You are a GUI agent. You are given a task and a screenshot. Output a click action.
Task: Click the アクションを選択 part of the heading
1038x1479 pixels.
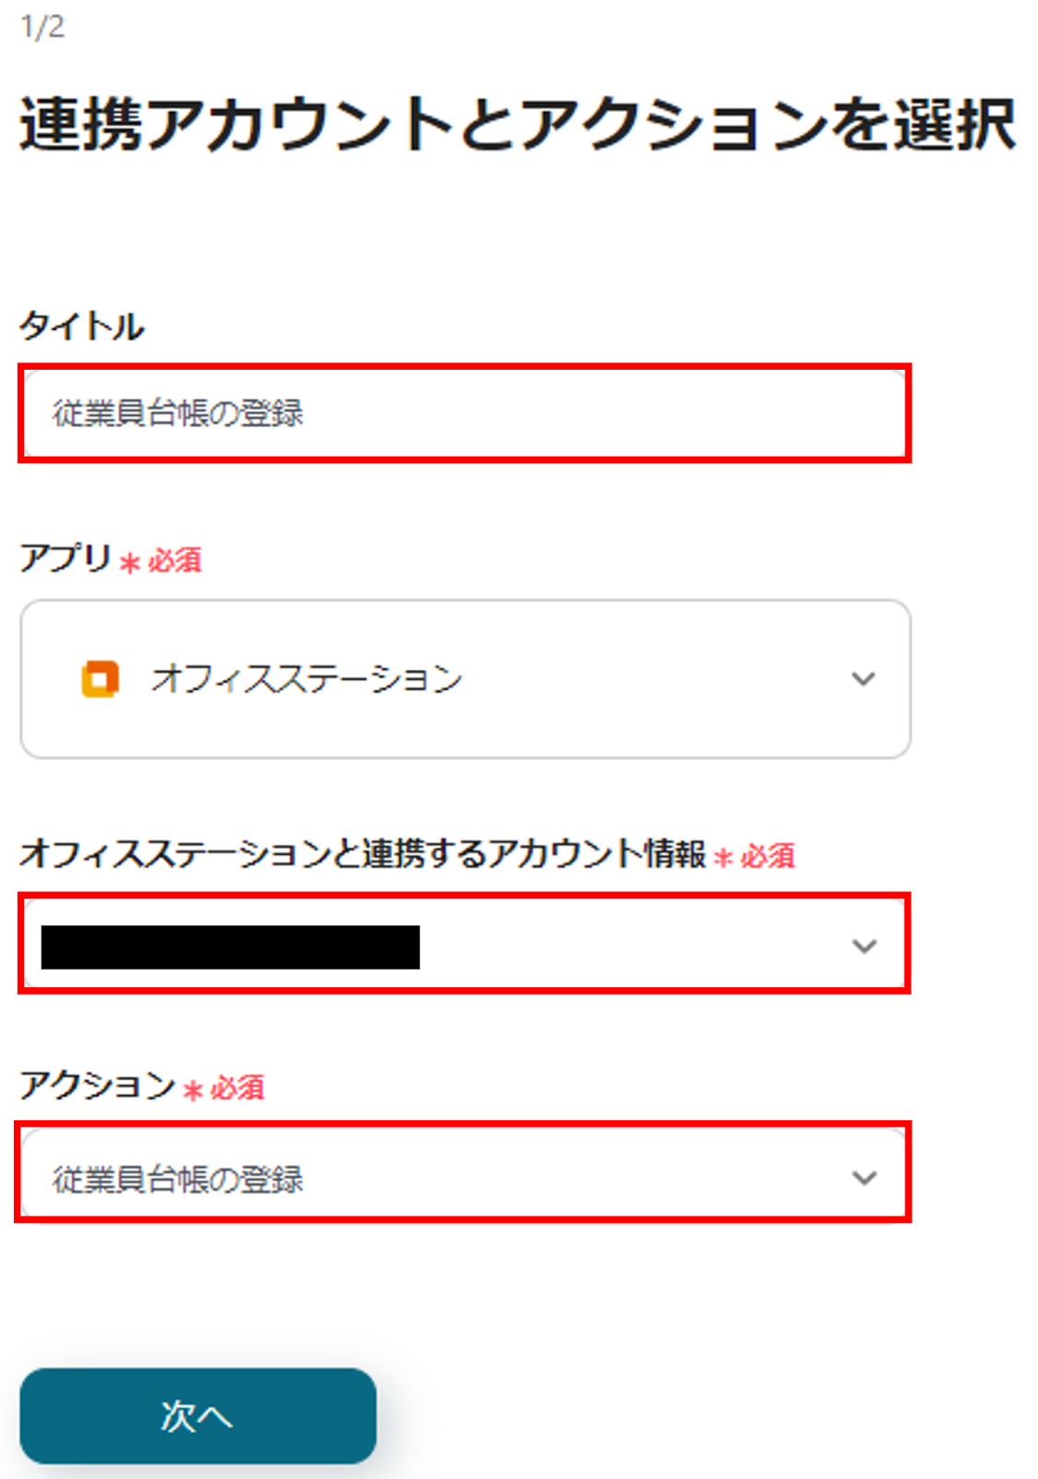click(767, 125)
